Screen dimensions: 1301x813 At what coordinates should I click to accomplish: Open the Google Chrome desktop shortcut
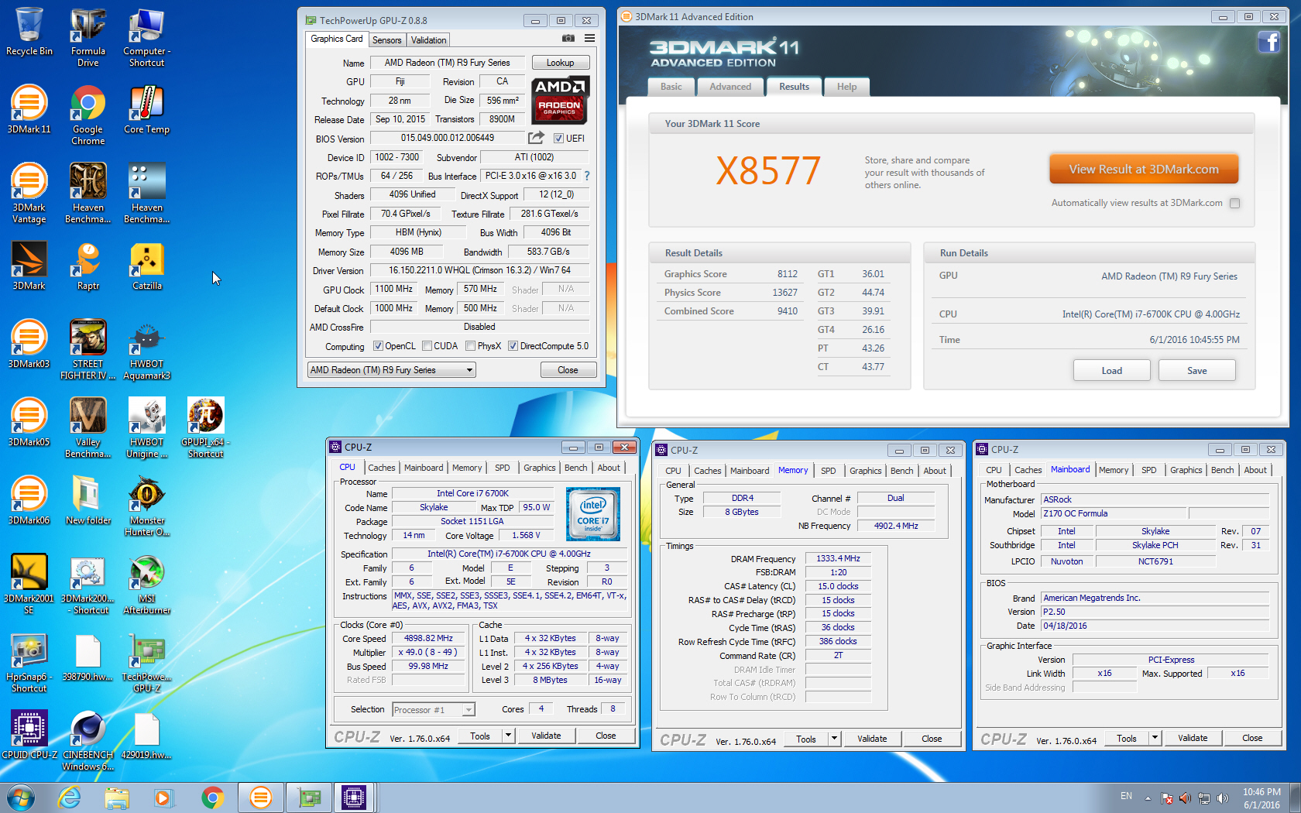click(88, 115)
